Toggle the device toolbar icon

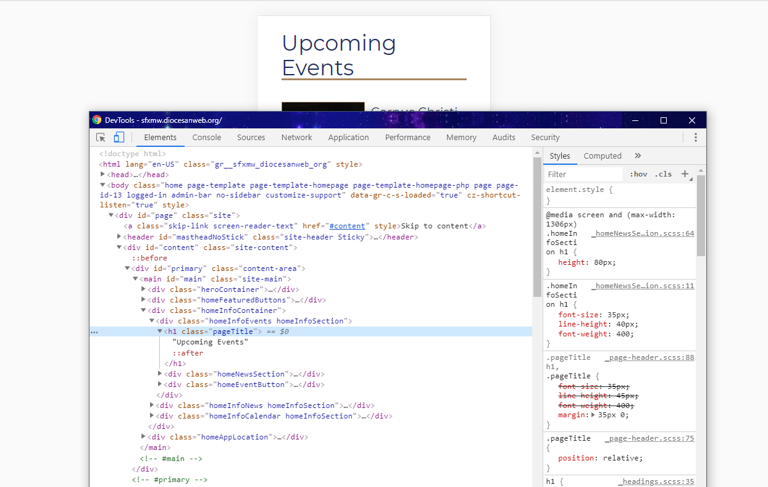click(119, 138)
